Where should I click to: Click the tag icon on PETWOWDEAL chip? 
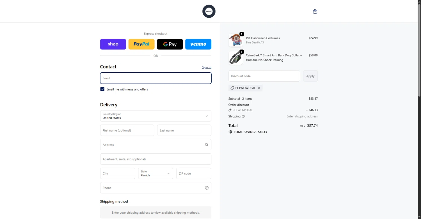click(232, 88)
